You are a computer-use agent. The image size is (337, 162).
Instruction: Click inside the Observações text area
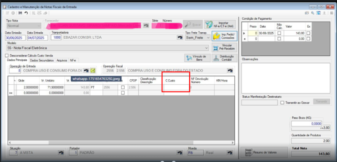tap(286, 78)
